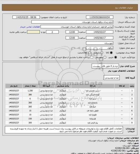
Task: Click the price validity time field, second 12:00
Action: point(72,38)
